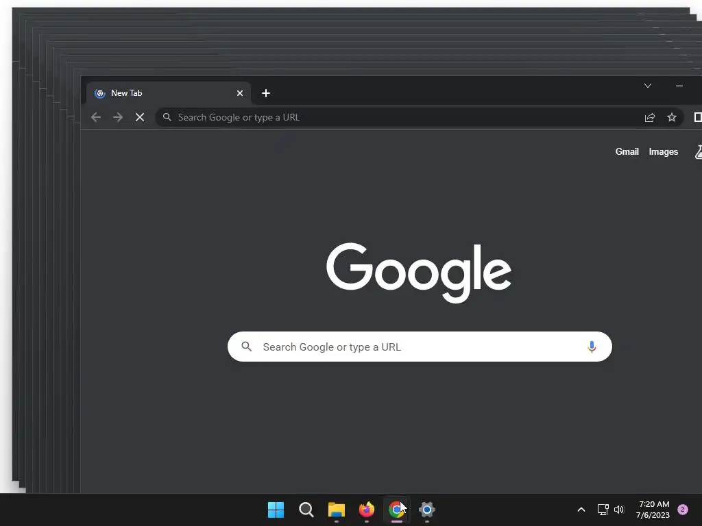This screenshot has width=702, height=526.
Task: Open Settings gear in the taskbar
Action: coord(426,510)
